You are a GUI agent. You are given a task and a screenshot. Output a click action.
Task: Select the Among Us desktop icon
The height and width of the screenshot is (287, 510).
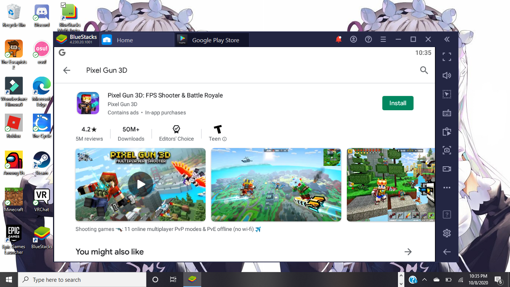(x=14, y=163)
